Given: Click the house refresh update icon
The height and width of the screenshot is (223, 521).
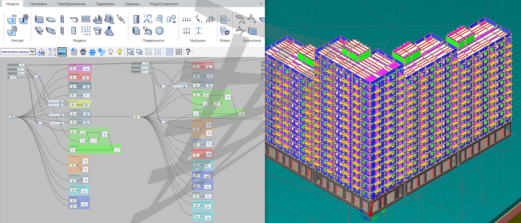Looking at the screenshot, I should coord(41,52).
